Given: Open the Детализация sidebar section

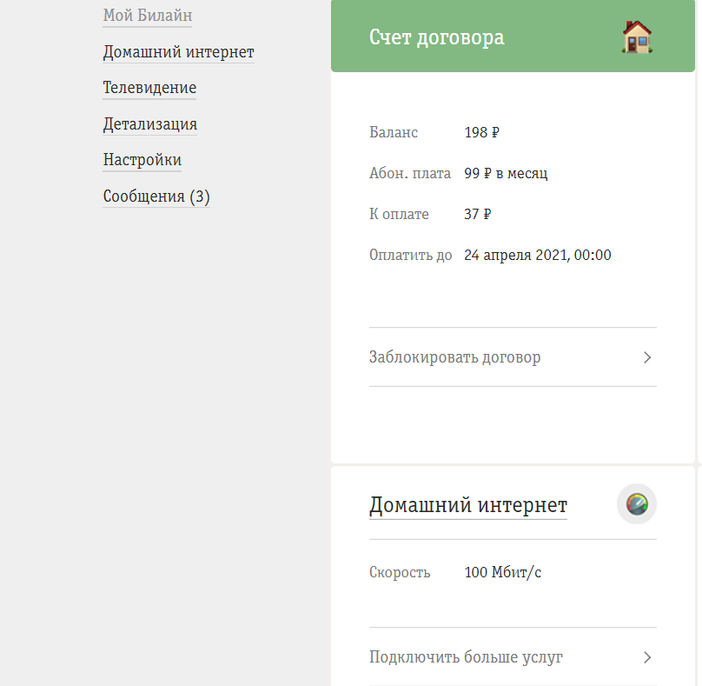Looking at the screenshot, I should 149,124.
